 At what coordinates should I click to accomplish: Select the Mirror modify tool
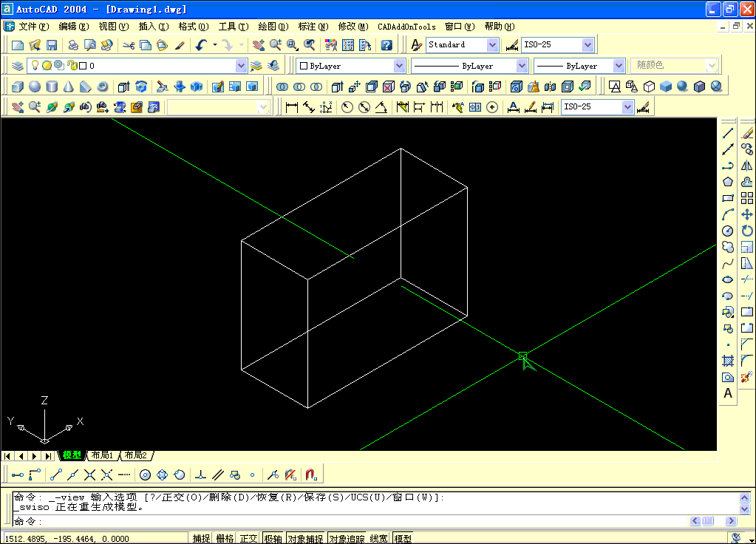point(747,166)
